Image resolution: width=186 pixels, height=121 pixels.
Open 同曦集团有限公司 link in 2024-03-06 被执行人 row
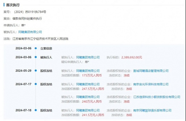click(88, 57)
